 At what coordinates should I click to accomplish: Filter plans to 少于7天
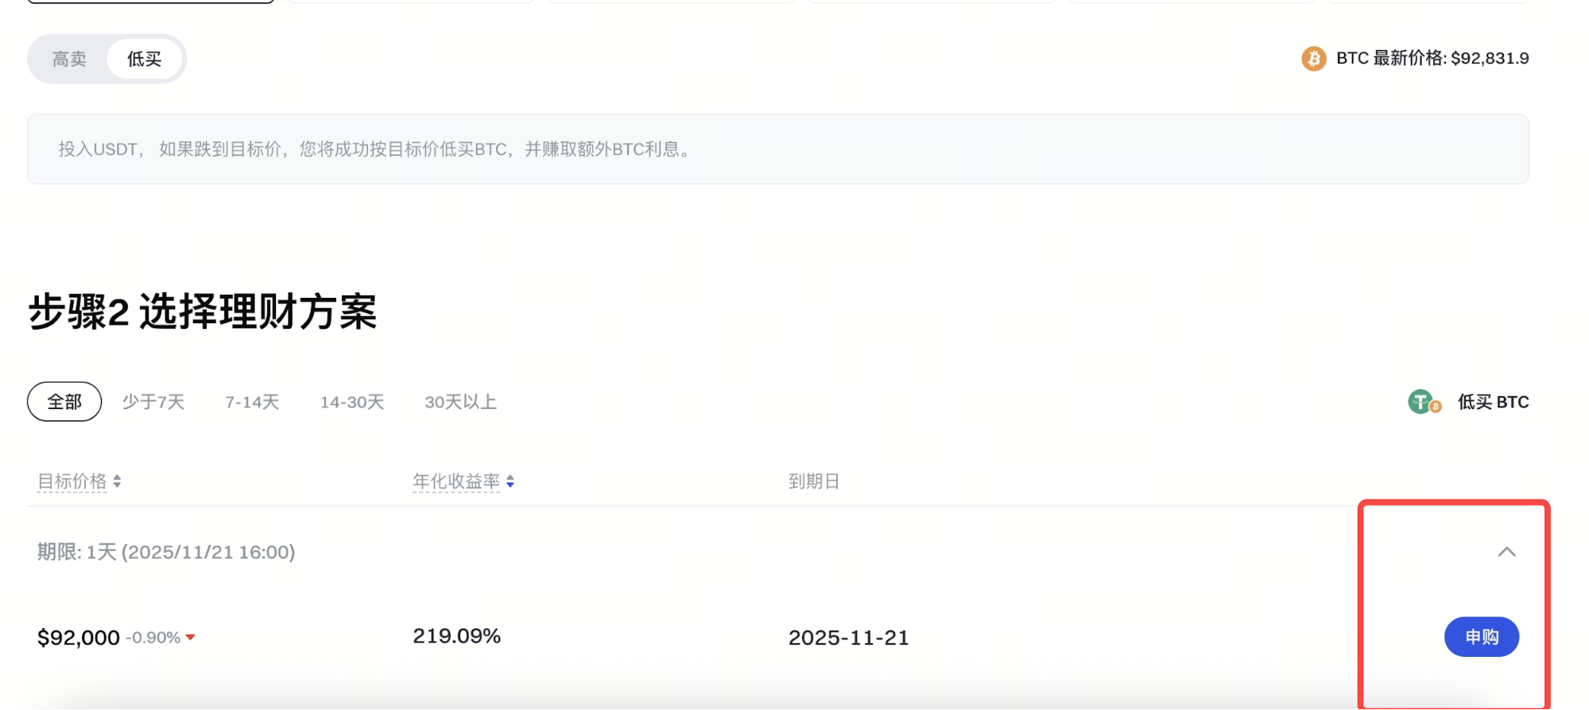click(153, 402)
